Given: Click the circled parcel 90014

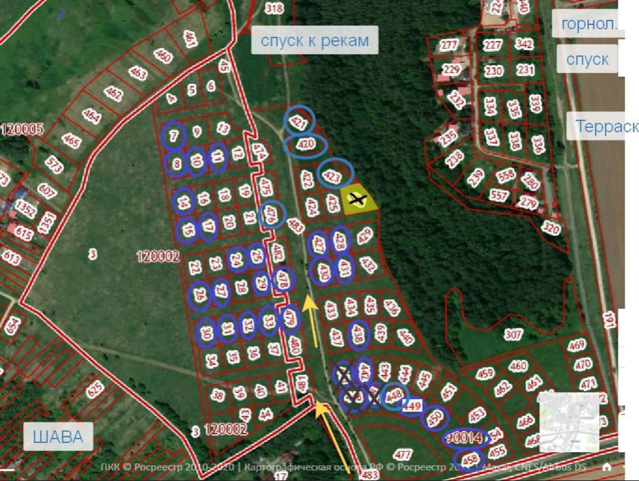Looking at the screenshot, I should tap(466, 439).
